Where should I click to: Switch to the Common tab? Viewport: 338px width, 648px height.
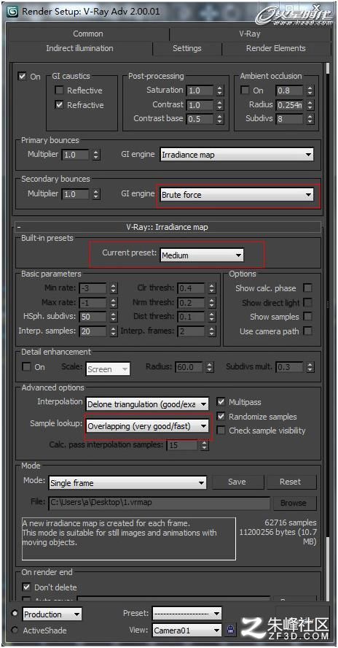pyautogui.click(x=88, y=34)
